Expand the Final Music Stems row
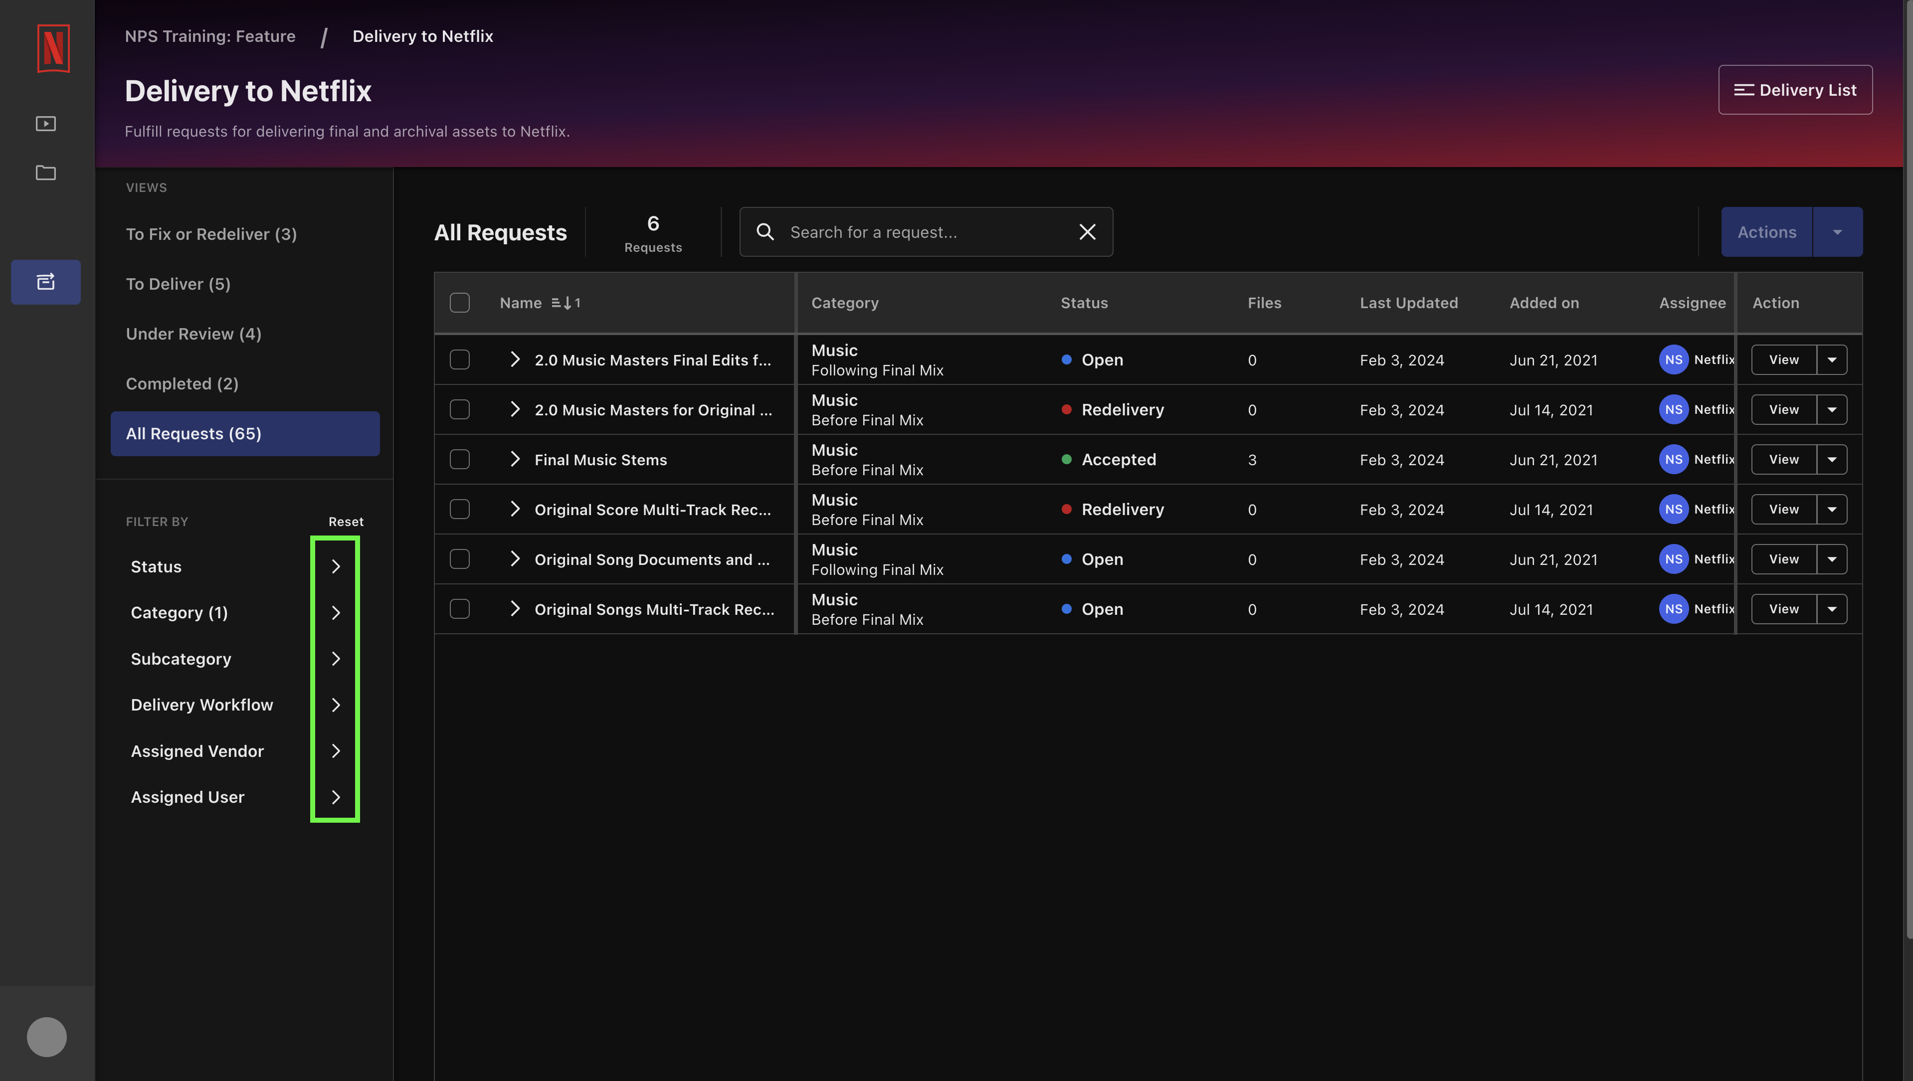Screen dimensions: 1913x1081 (x=515, y=460)
